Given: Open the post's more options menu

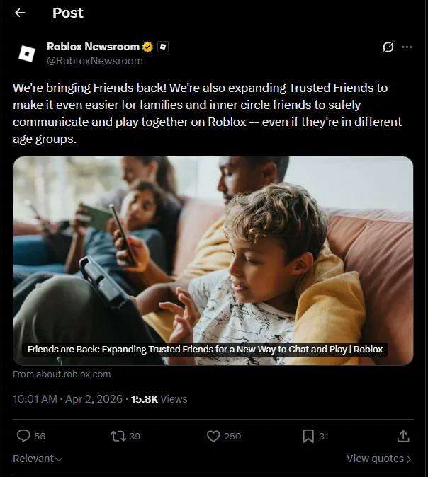Looking at the screenshot, I should click(407, 47).
